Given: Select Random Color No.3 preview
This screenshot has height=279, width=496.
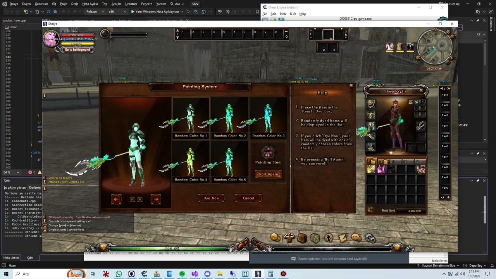Looking at the screenshot, I should click(268, 118).
